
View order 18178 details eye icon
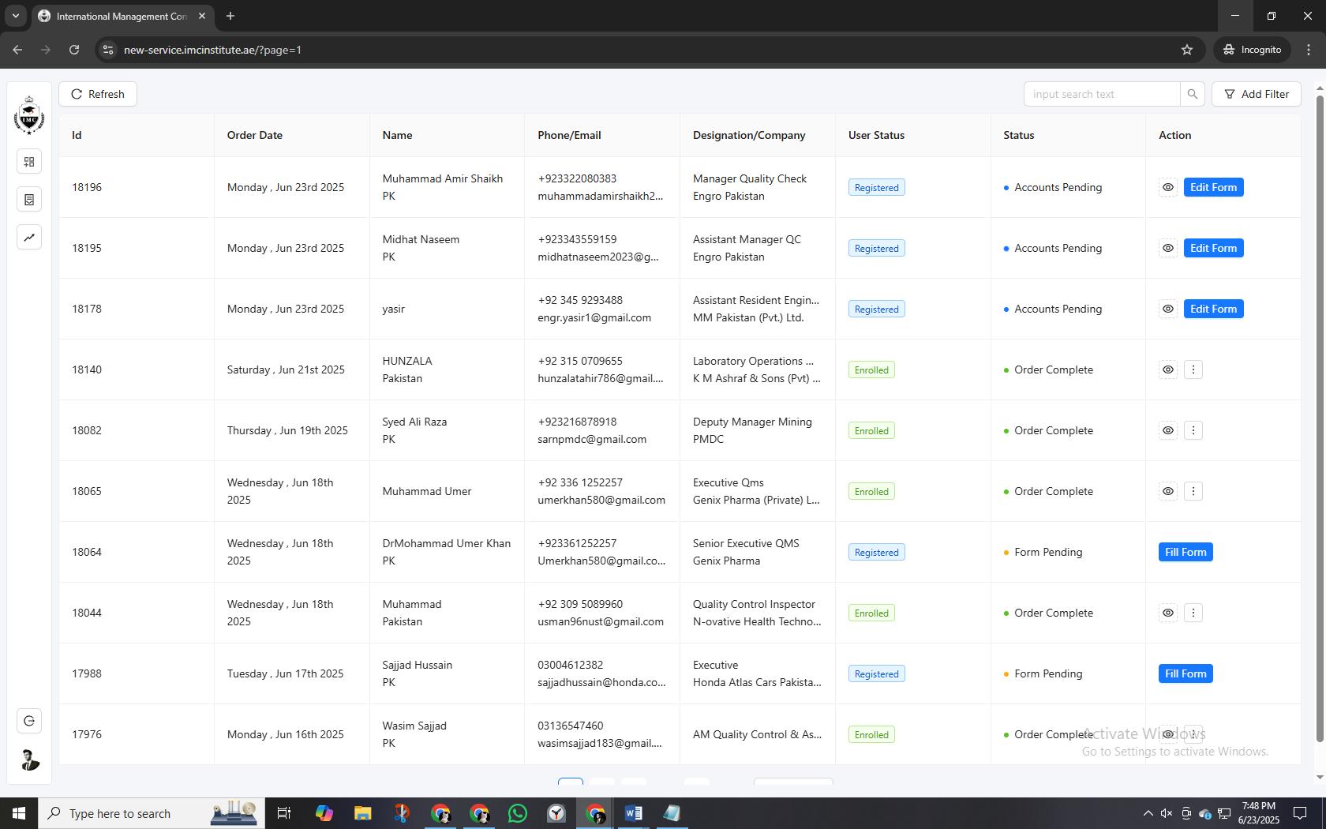tap(1168, 309)
